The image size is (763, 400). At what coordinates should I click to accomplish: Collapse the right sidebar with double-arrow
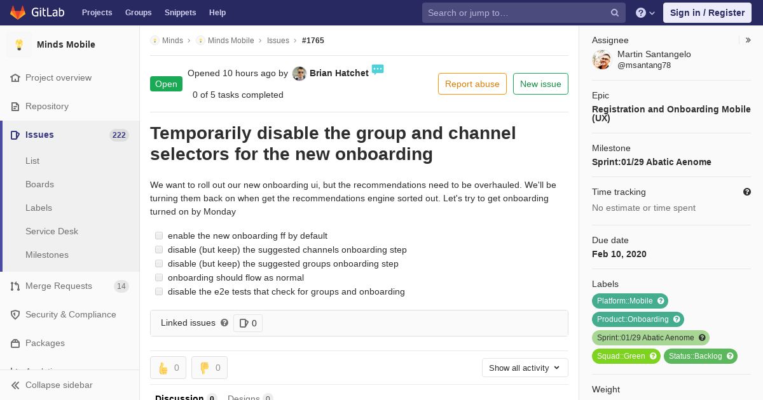(748, 40)
